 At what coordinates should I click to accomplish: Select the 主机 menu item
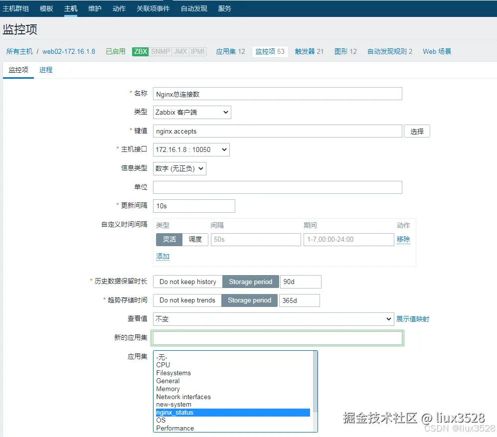(71, 8)
